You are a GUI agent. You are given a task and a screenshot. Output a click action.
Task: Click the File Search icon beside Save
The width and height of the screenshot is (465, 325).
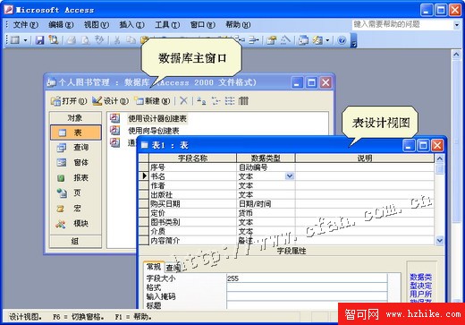(x=54, y=40)
